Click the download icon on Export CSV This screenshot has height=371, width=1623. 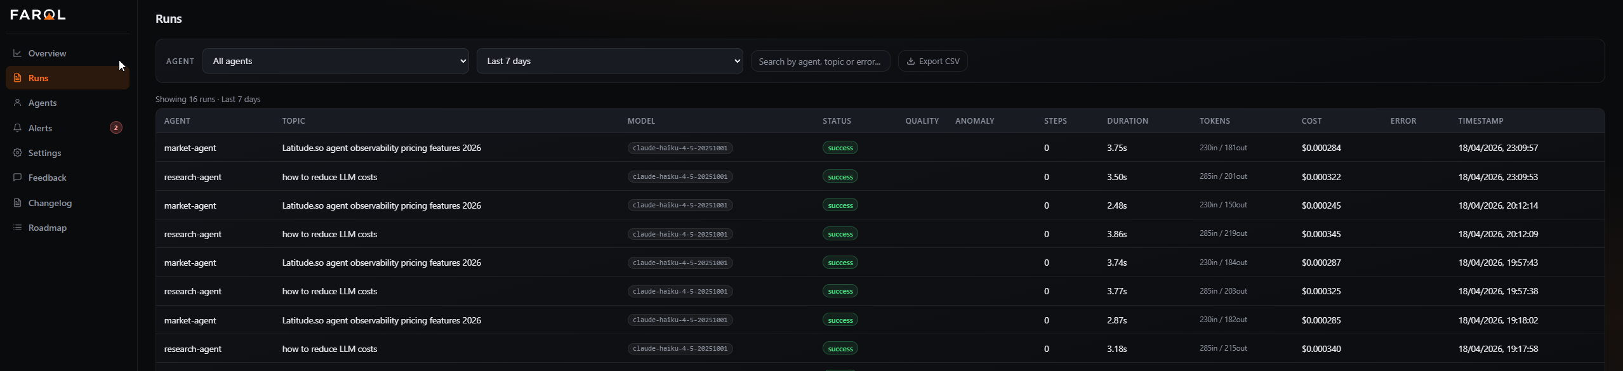click(x=910, y=62)
